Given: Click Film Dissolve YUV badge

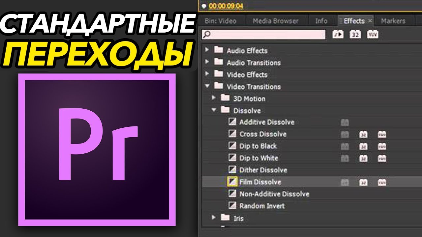Looking at the screenshot, I should coord(382,182).
